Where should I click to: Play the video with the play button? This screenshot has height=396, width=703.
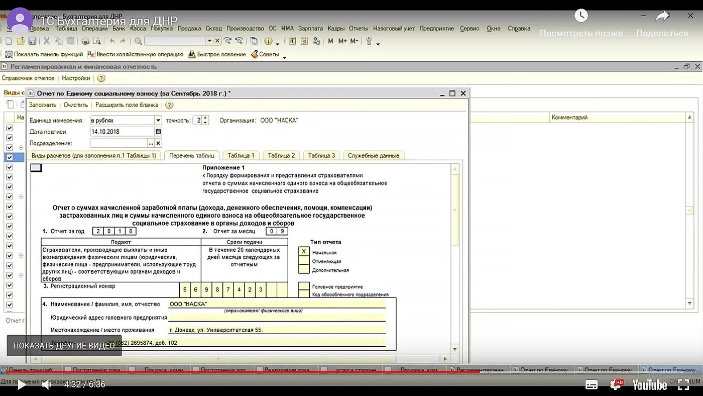pos(22,385)
